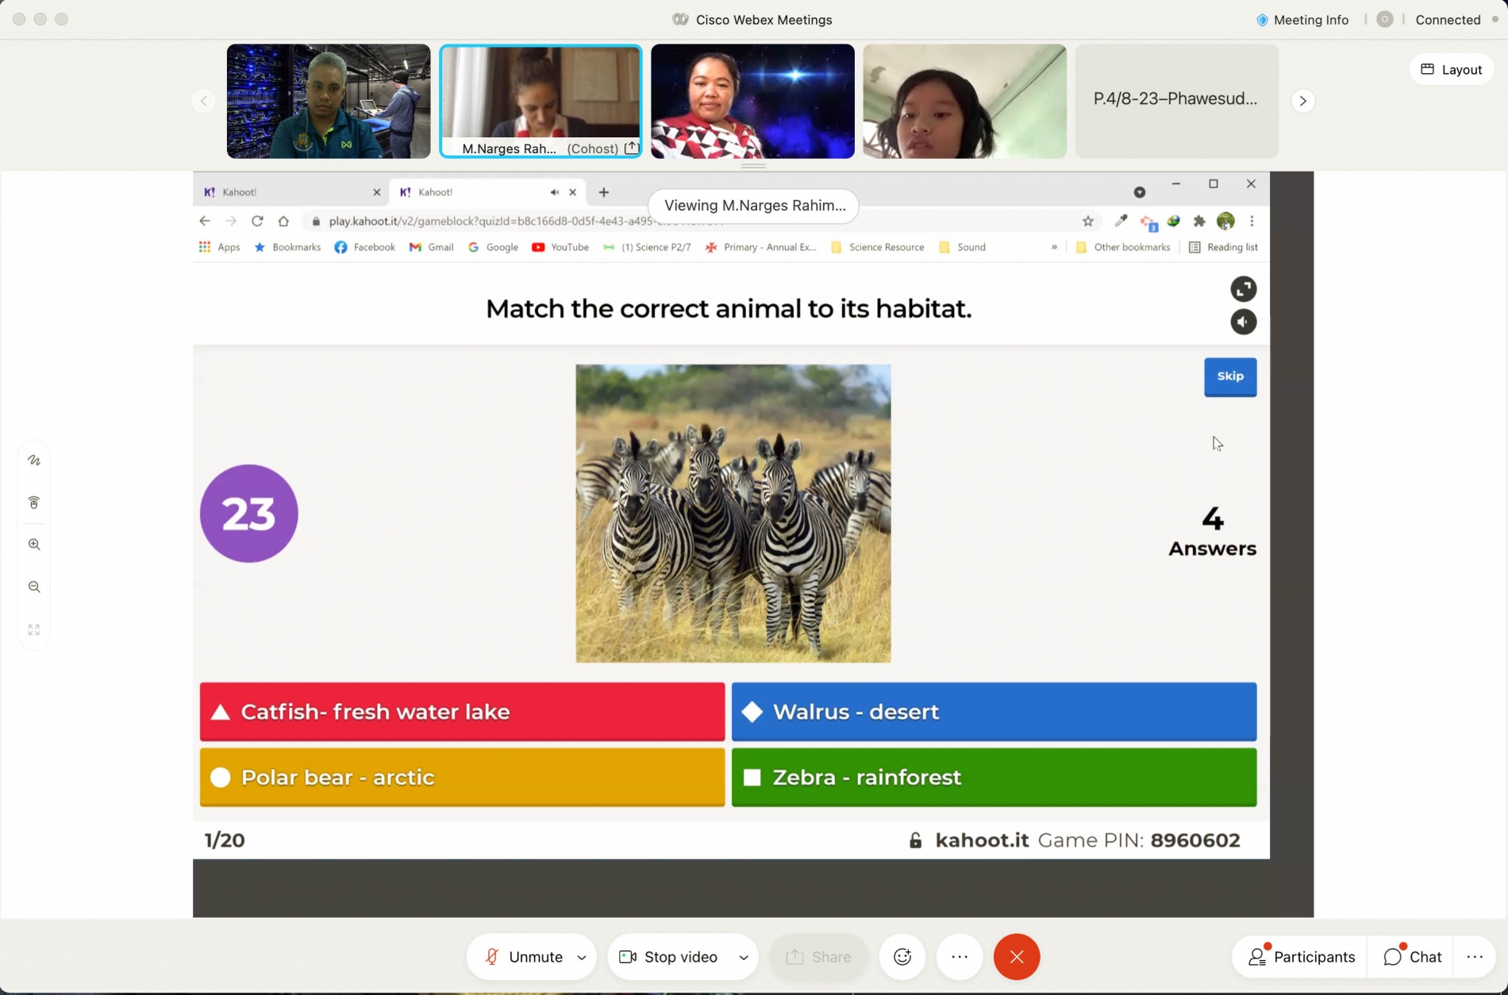Image resolution: width=1508 pixels, height=995 pixels.
Task: Open the audio options arrow beside Unmute
Action: pos(582,957)
